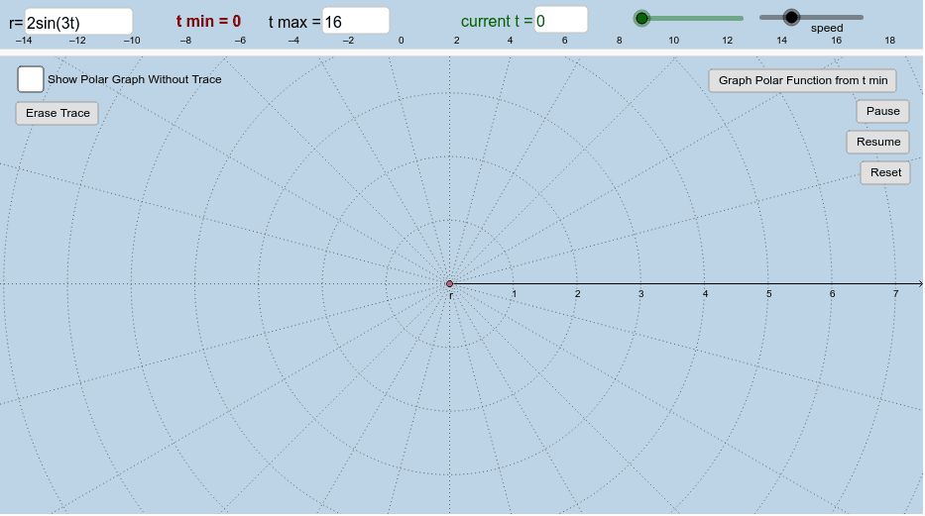Click the polar axis tick label 5
The image size is (925, 516).
768,293
